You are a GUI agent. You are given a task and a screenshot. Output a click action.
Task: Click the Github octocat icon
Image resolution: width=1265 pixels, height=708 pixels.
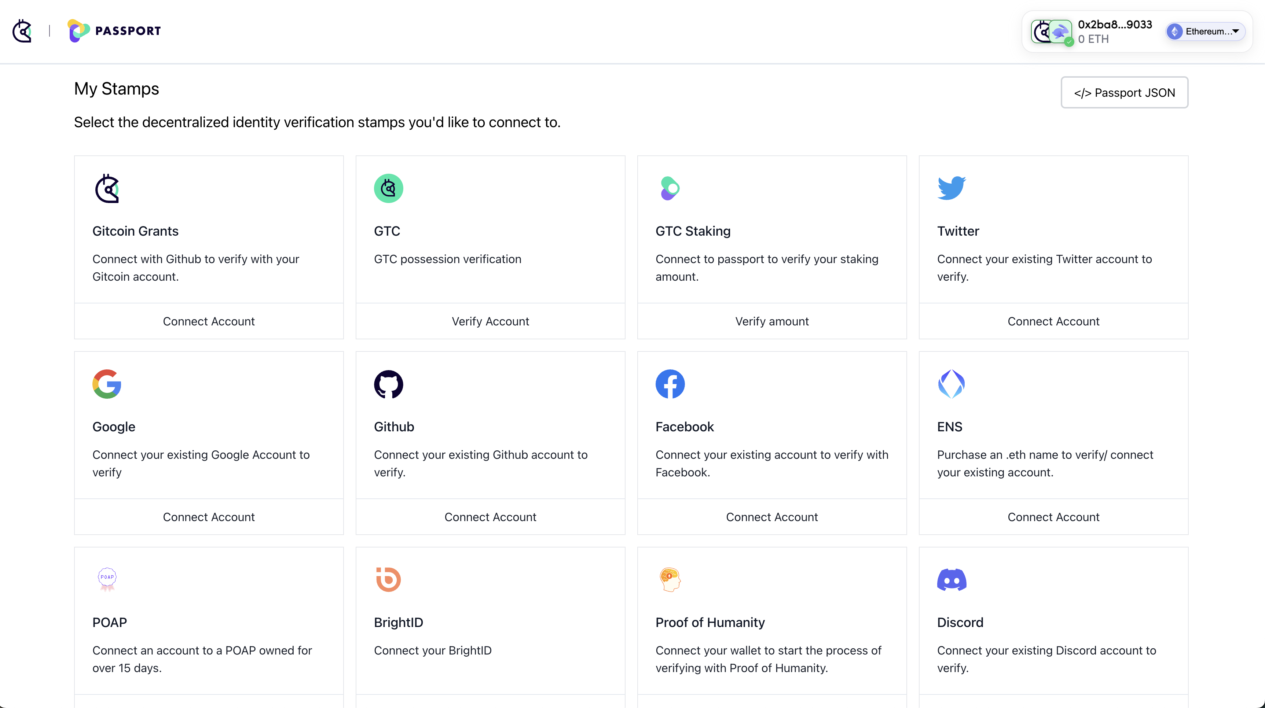click(x=388, y=384)
